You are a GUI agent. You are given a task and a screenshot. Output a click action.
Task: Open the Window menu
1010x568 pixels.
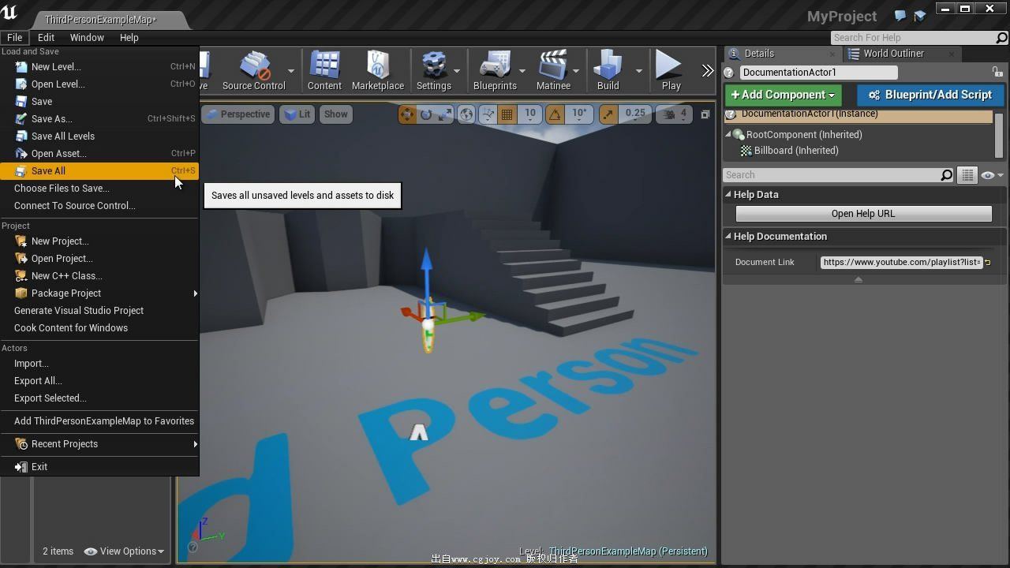[87, 38]
